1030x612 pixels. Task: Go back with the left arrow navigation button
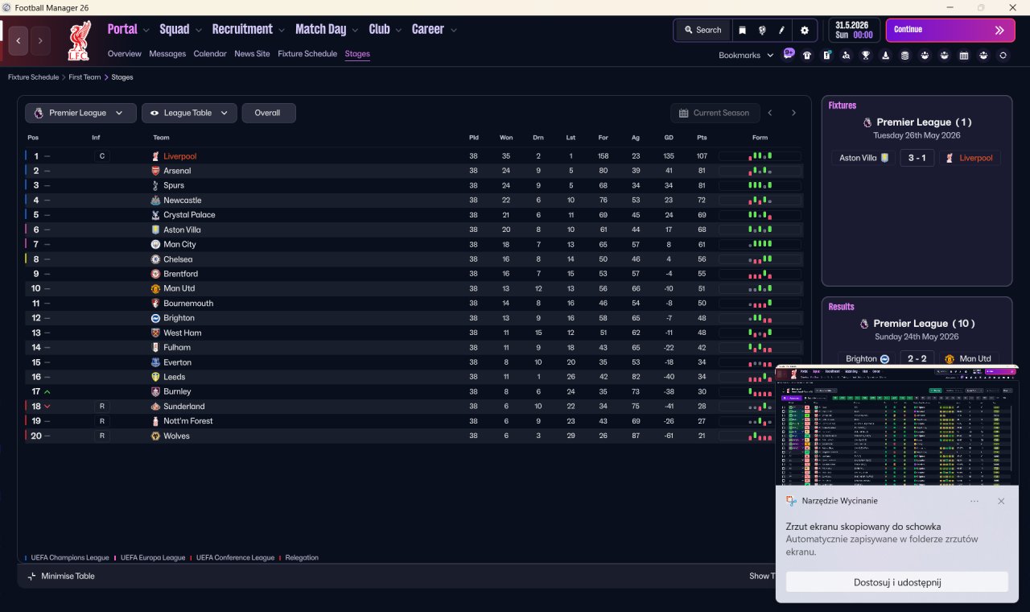[x=19, y=40]
